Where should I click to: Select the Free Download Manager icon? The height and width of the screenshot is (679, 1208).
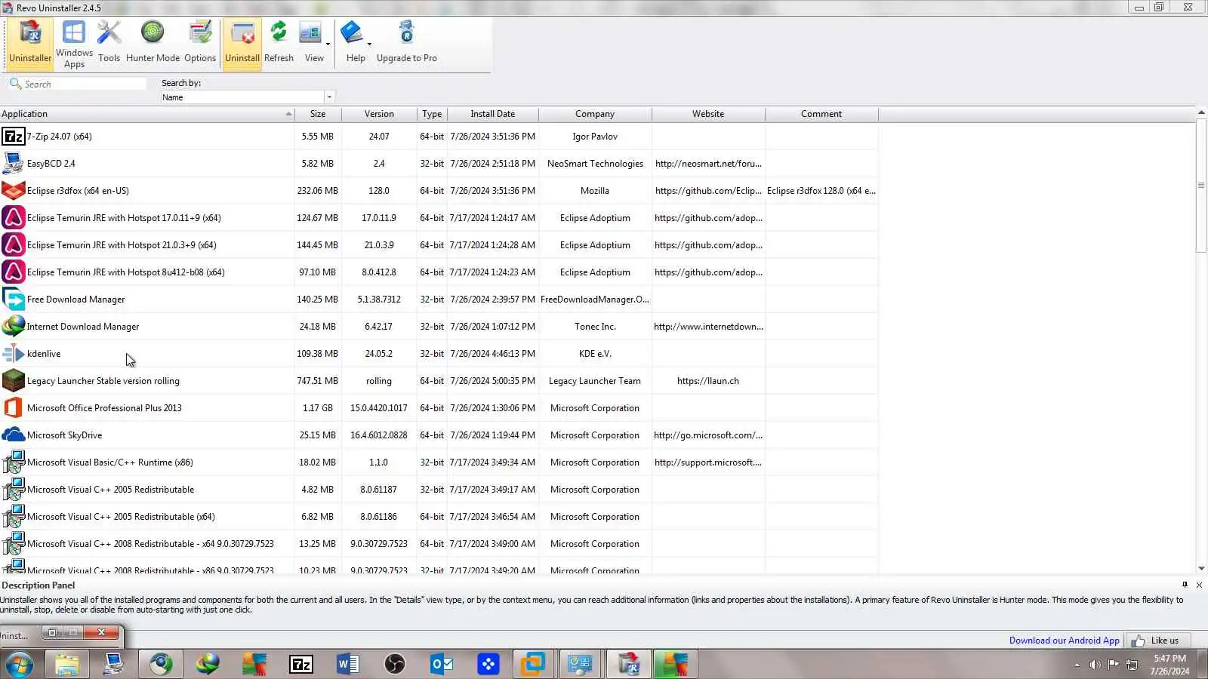tap(14, 300)
